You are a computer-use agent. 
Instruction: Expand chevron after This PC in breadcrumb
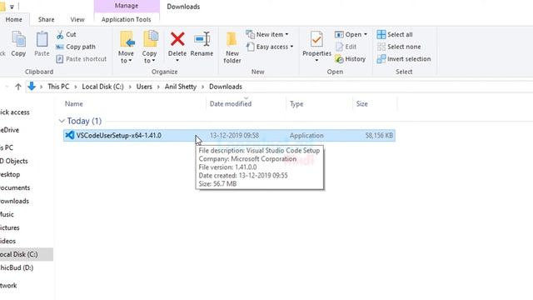pyautogui.click(x=76, y=87)
